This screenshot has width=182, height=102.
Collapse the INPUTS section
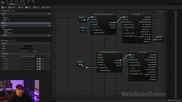pyautogui.click(x=1, y=14)
